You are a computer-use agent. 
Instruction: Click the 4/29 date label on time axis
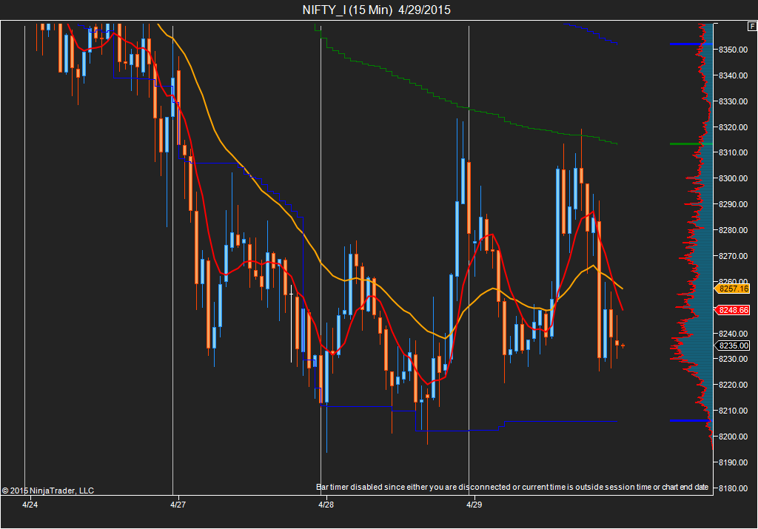coord(474,505)
